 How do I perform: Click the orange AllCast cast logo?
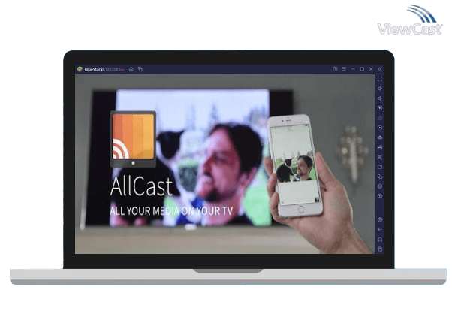pos(133,140)
